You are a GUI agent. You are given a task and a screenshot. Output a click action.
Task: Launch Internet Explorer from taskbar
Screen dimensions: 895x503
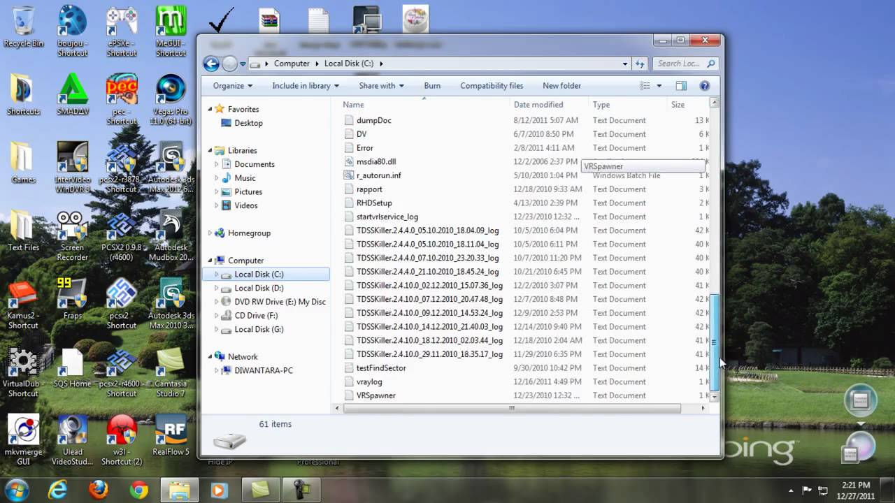(57, 490)
